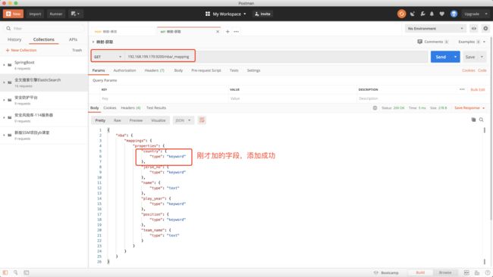Close the active GET request tab

(x=218, y=32)
